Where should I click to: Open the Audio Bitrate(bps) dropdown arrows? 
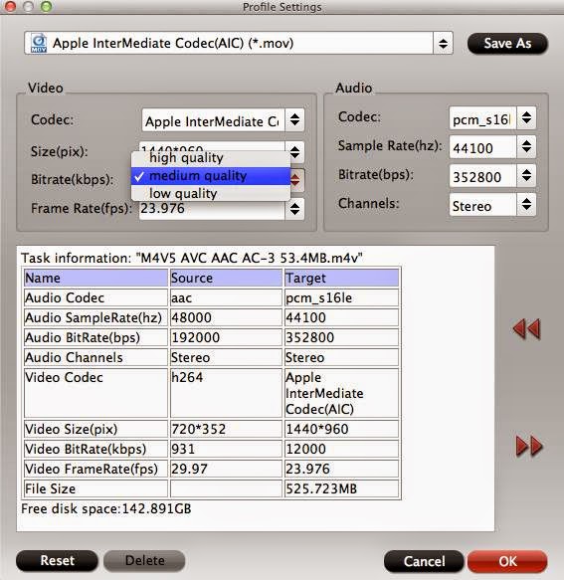click(526, 175)
